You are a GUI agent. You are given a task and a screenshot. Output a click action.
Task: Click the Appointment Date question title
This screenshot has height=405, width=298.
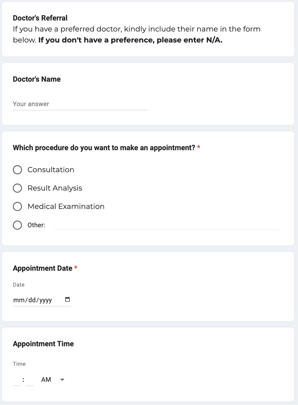[42, 268]
